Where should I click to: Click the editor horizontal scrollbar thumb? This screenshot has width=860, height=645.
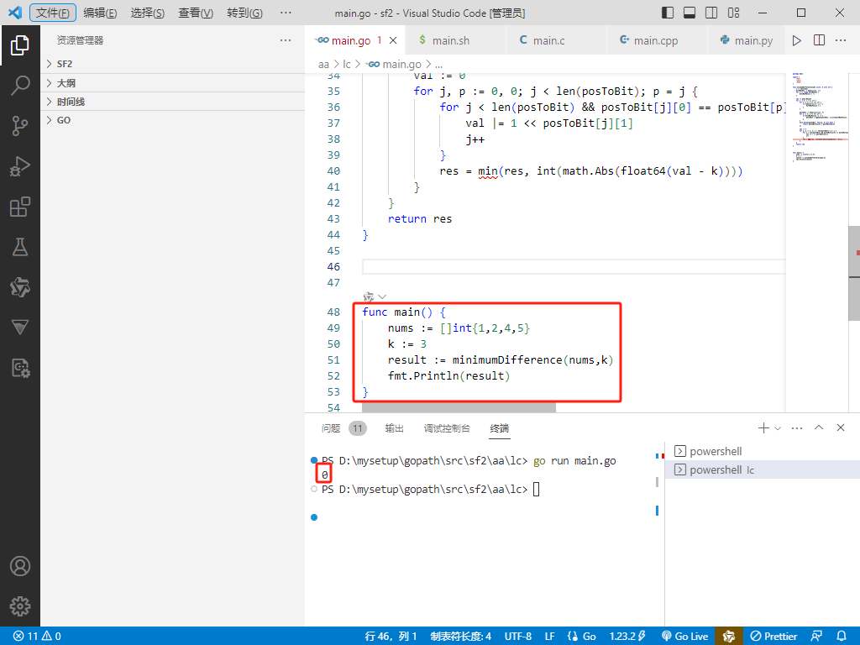(459, 409)
